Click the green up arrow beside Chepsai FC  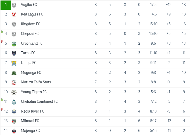click(2, 32)
